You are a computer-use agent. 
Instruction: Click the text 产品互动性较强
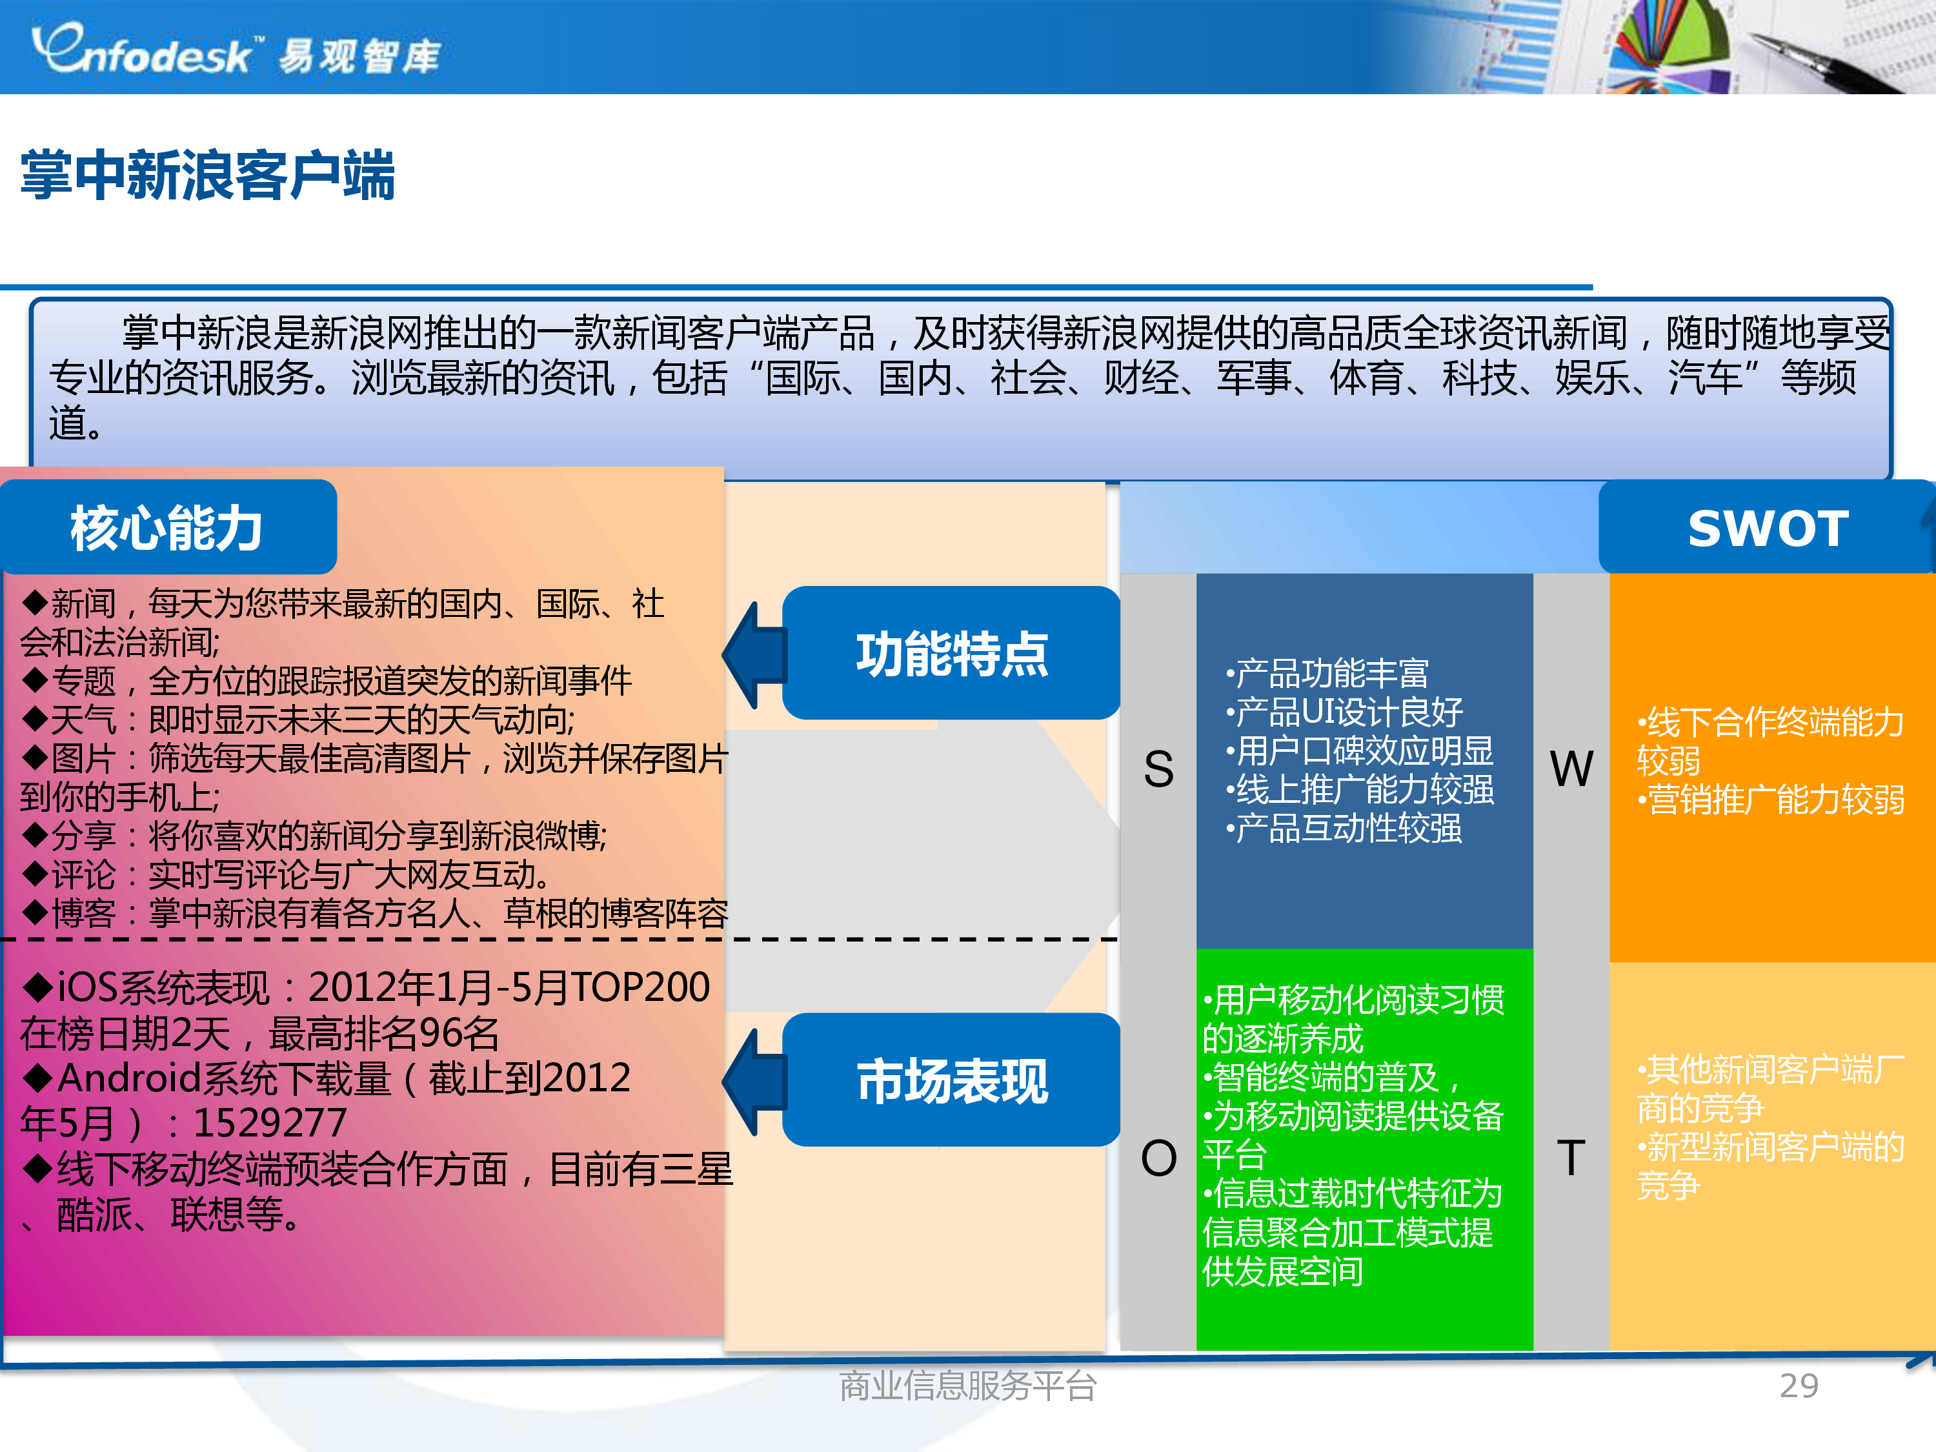(1344, 827)
